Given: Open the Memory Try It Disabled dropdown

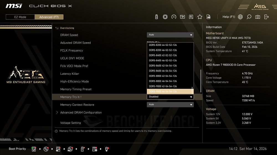Looking at the screenshot, I should pyautogui.click(x=170, y=97).
